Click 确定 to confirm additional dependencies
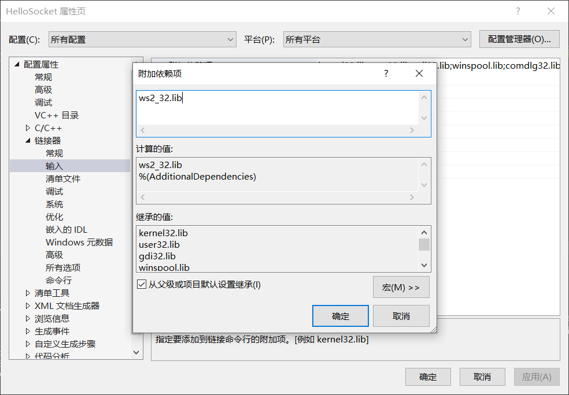This screenshot has height=395, width=569. [340, 316]
